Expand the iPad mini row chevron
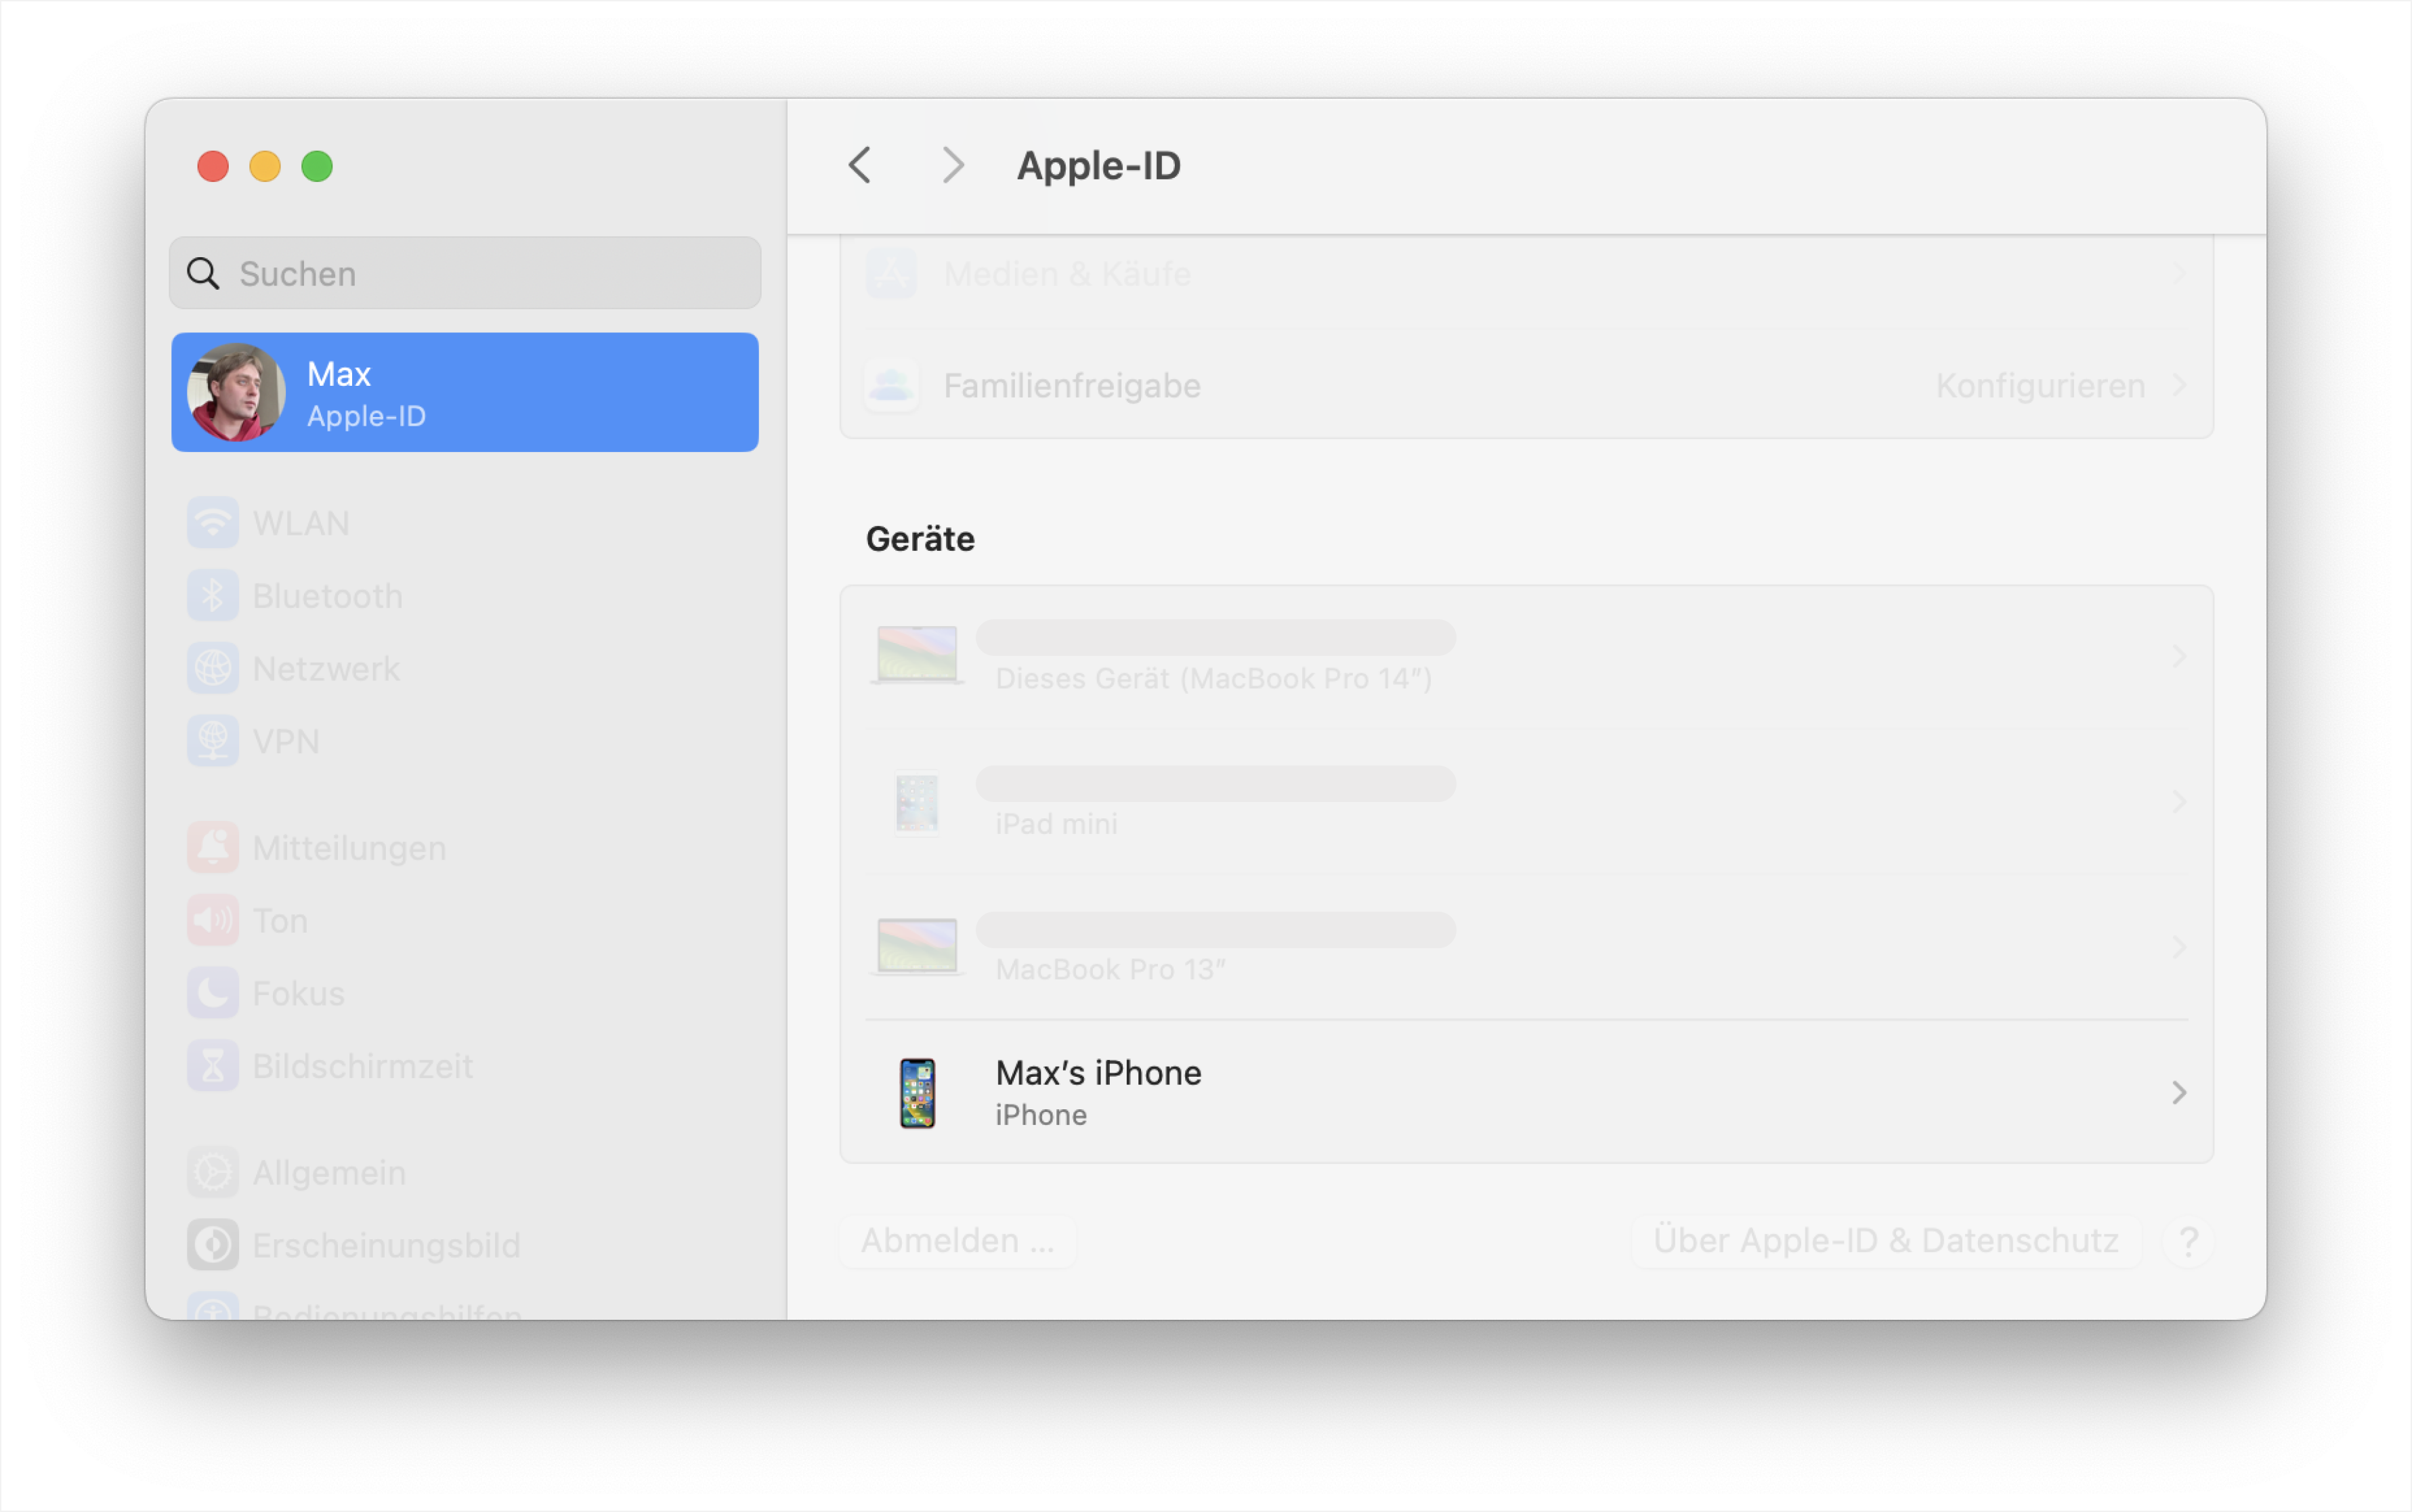The width and height of the screenshot is (2412, 1512). click(x=2179, y=802)
